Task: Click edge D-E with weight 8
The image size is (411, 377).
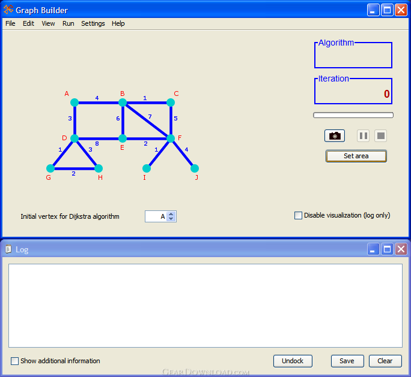Action: 99,138
